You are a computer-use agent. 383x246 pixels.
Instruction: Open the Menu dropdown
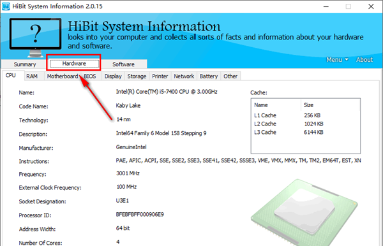tap(337, 60)
